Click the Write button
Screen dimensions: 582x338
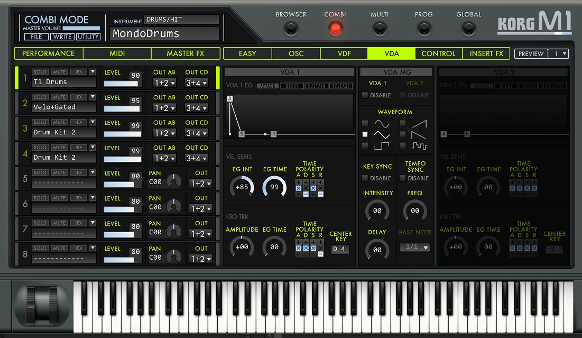click(62, 37)
